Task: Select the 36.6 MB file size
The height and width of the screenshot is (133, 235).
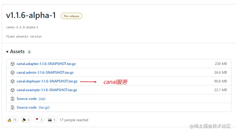Action: click(220, 72)
